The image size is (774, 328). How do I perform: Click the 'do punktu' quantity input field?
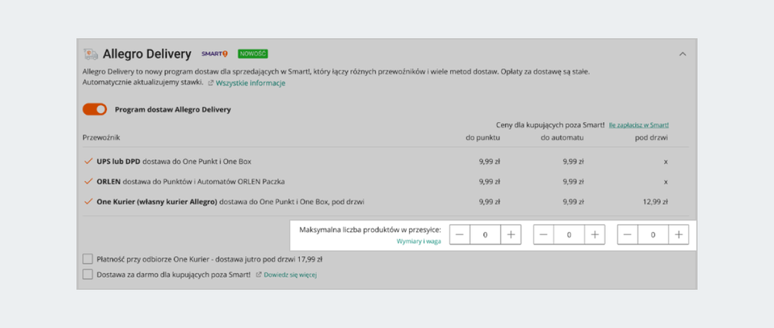[x=485, y=234]
